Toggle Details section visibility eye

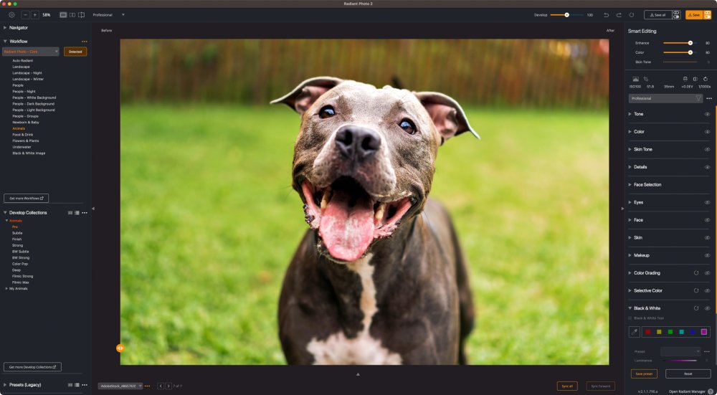[708, 167]
